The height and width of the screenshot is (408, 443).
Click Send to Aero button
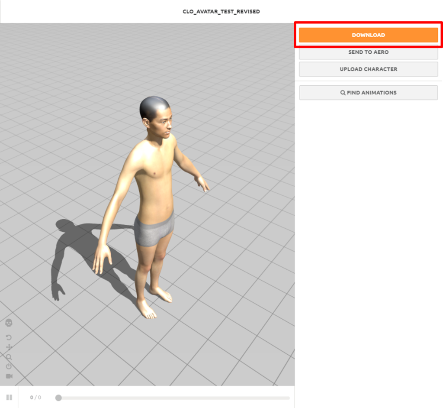tap(369, 52)
